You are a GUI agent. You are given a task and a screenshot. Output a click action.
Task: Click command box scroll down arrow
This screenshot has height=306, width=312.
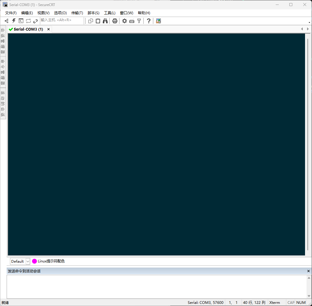[309, 296]
